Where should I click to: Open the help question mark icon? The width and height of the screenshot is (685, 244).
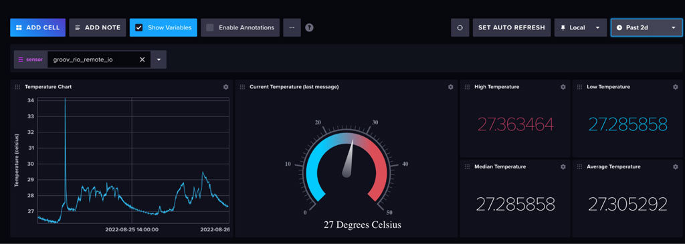click(x=309, y=27)
